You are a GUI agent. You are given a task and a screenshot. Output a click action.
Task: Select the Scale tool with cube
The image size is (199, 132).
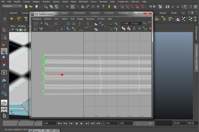[4, 65]
